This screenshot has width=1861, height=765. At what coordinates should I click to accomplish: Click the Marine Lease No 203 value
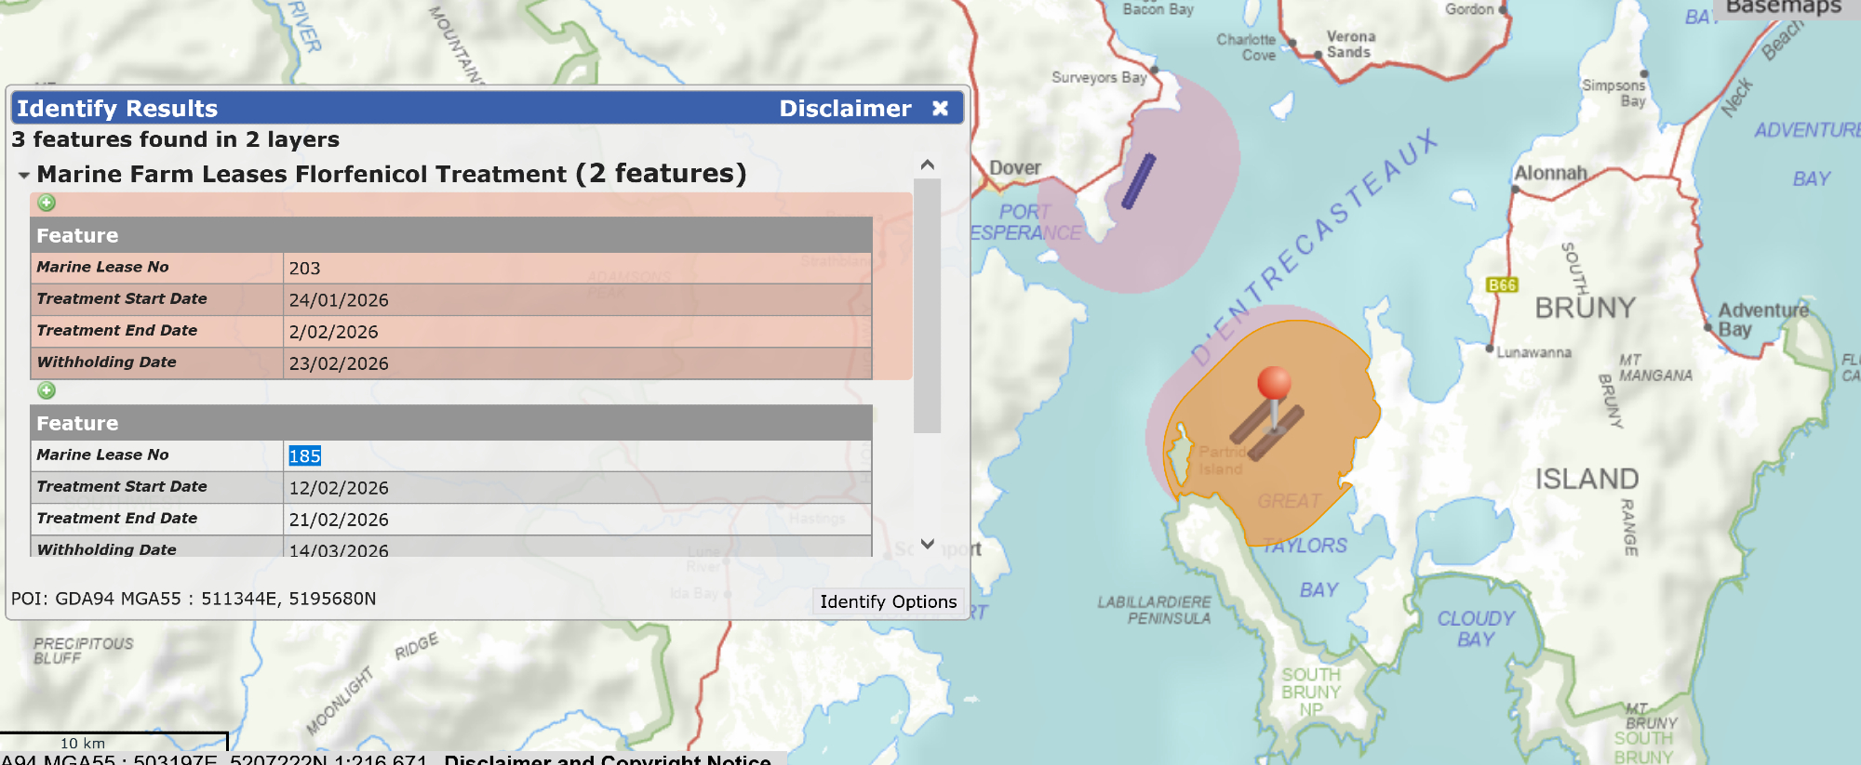(304, 269)
